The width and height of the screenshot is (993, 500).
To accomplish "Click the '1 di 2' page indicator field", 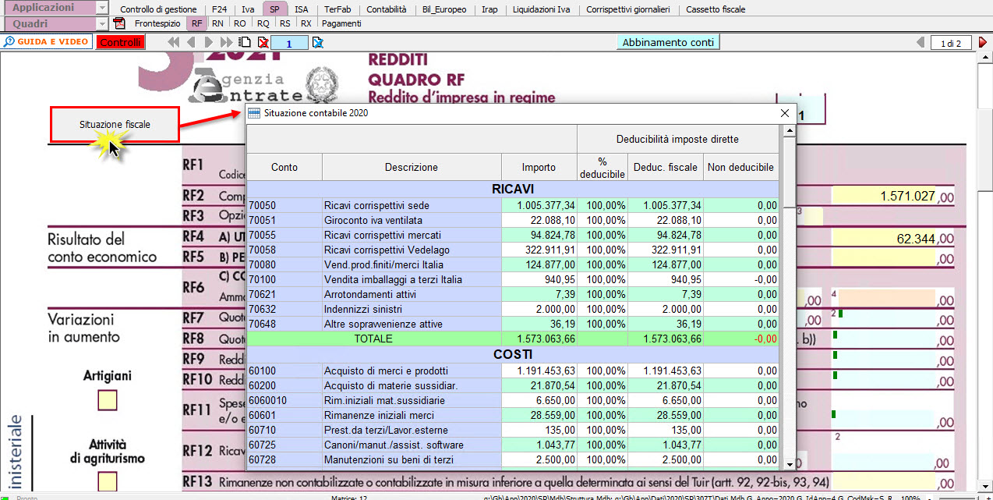I will pyautogui.click(x=951, y=43).
